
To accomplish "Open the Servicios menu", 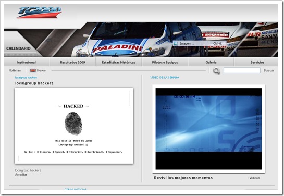I will click(x=257, y=62).
